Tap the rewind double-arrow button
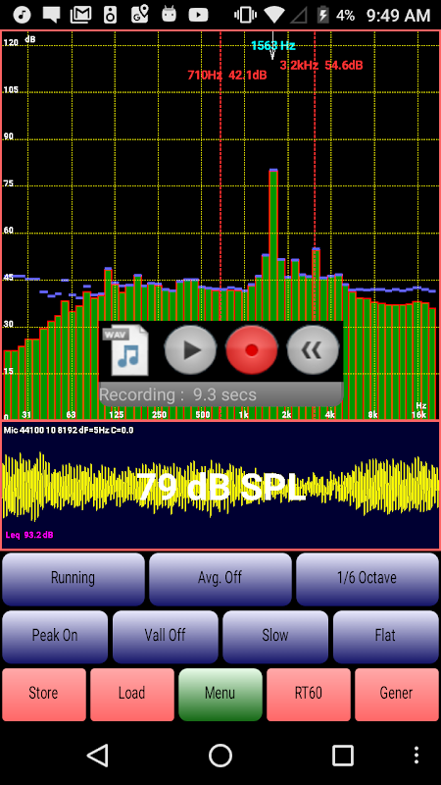Screen dimensions: 441x785 coord(313,350)
